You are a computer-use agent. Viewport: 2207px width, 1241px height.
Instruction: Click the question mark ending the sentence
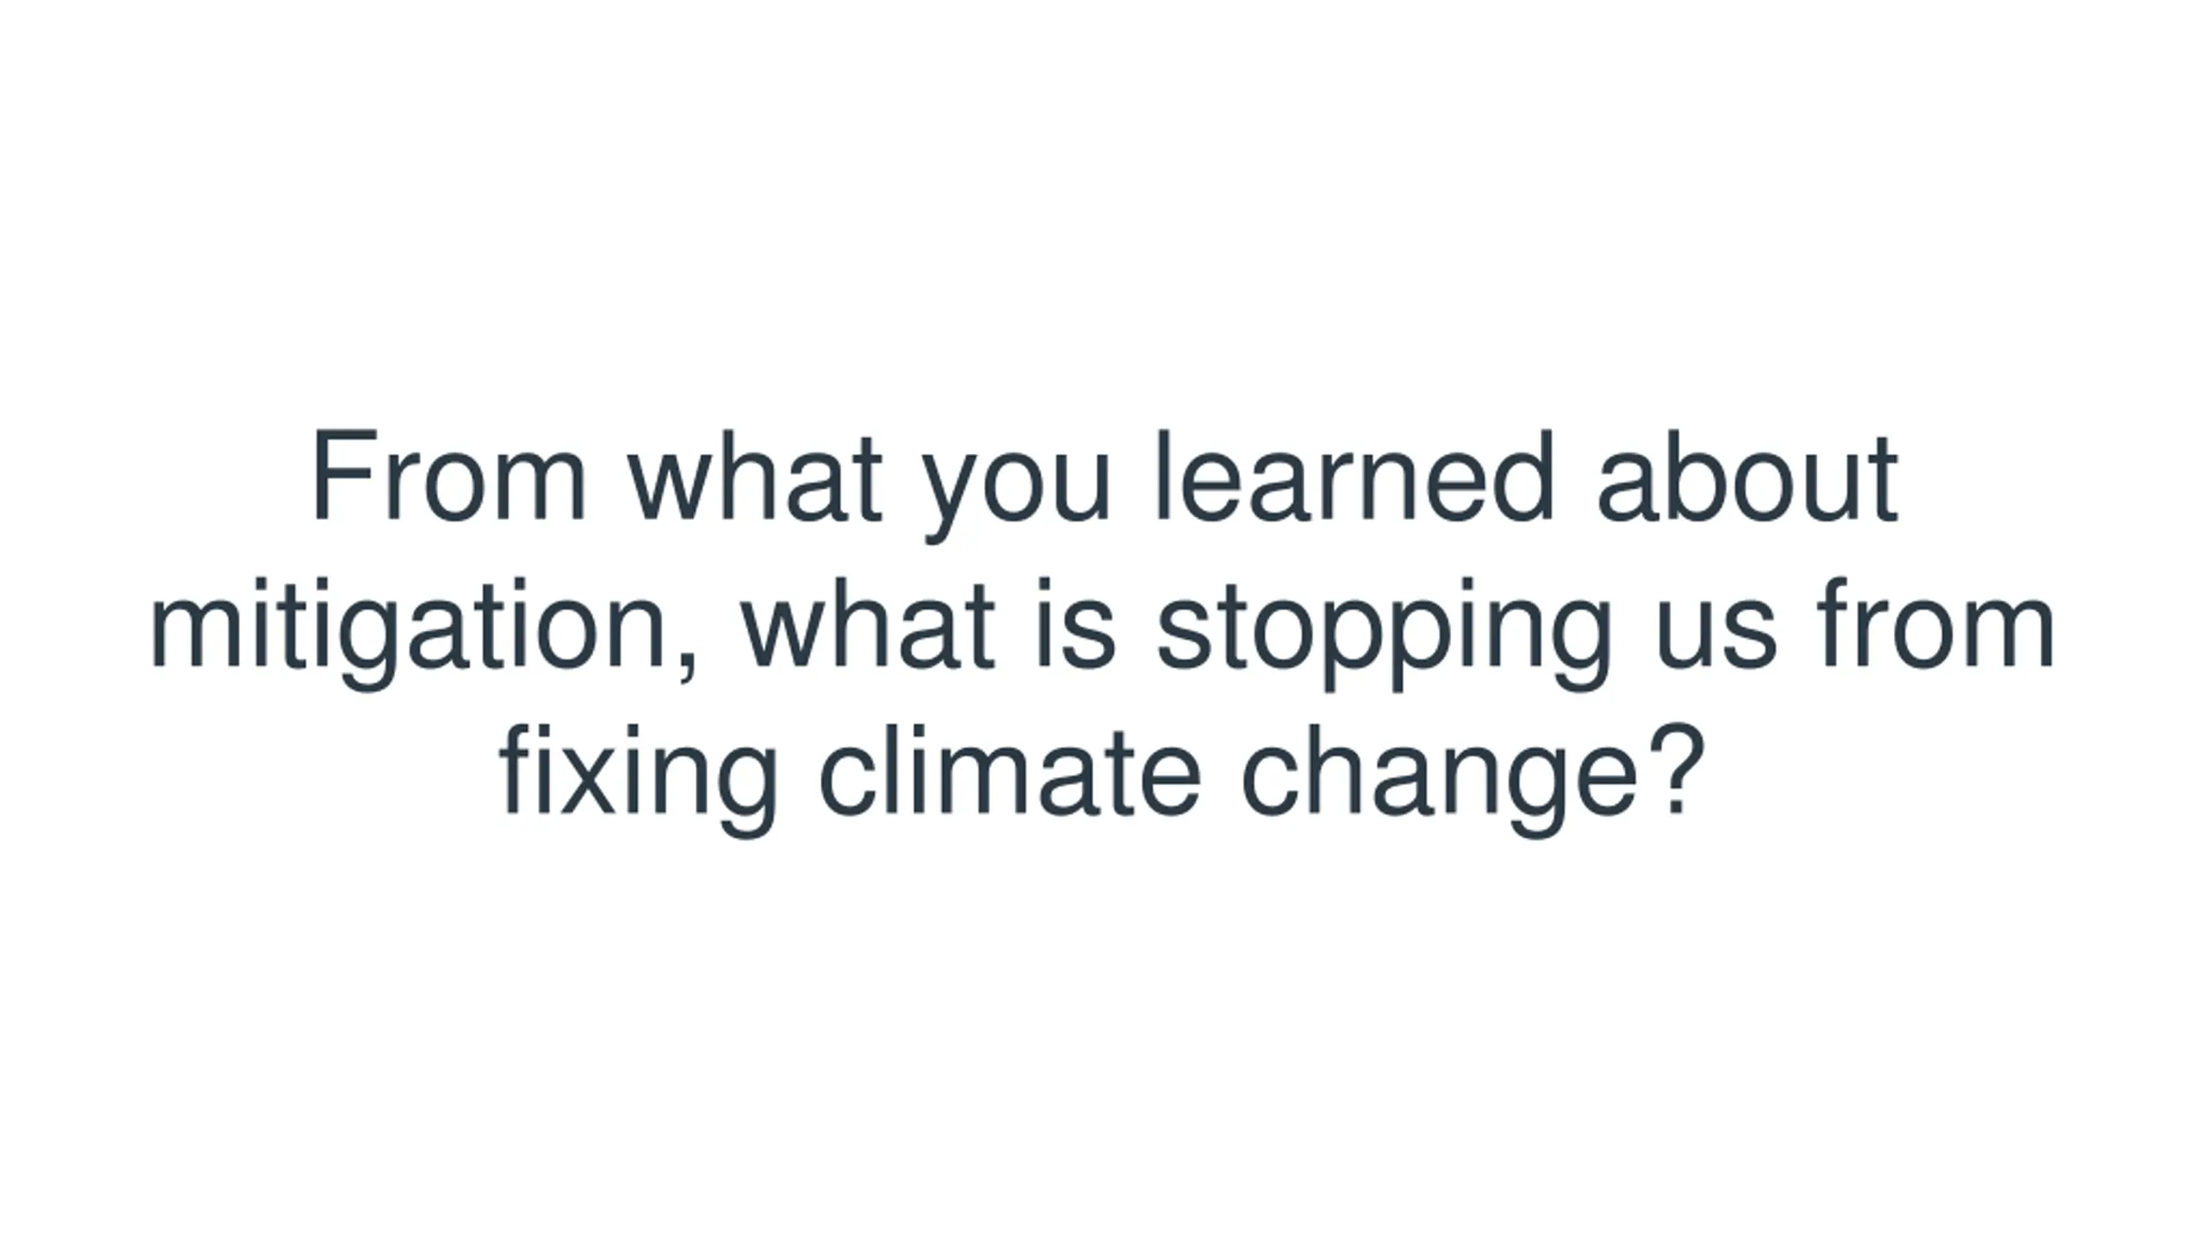[1676, 768]
